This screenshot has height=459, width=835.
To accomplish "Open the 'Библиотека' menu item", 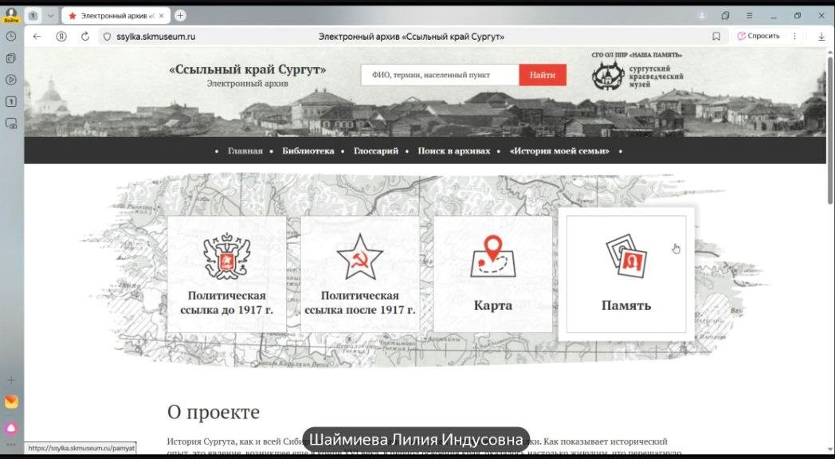I will (308, 151).
